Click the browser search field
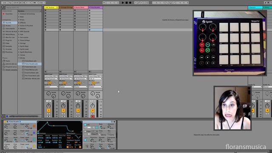Image resolution: width=272 pixels, height=153 pixels. pos(23,8)
